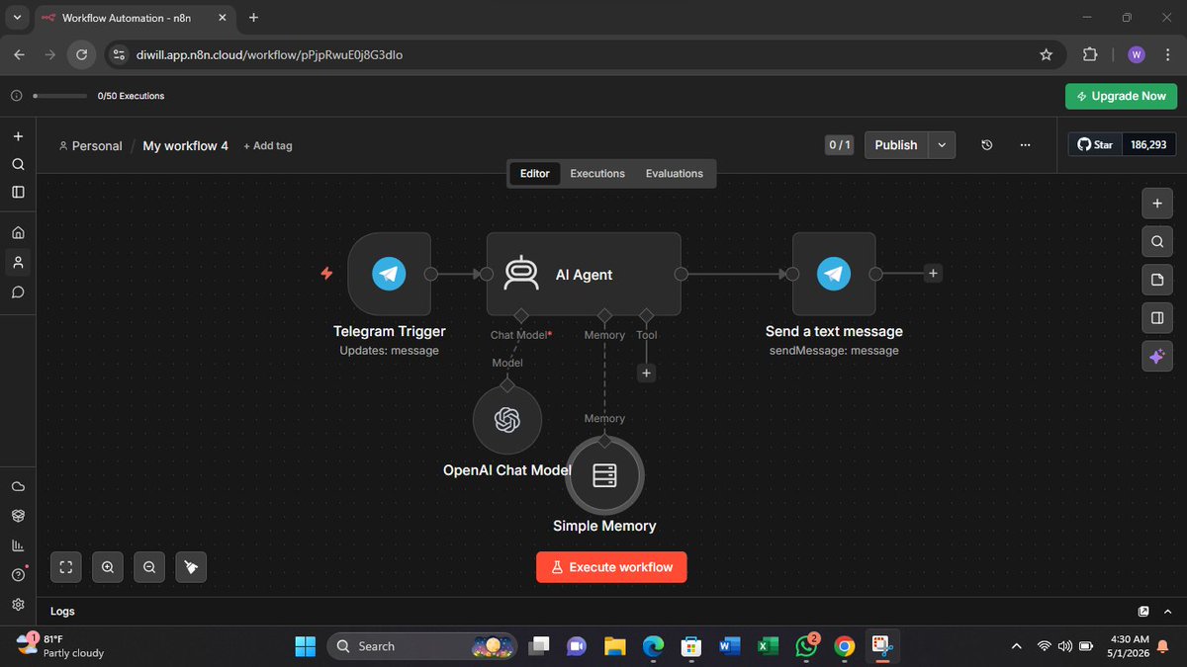Select the Simple Memory node

(604, 476)
